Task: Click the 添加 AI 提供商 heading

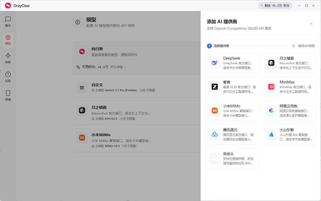Action: 222,22
